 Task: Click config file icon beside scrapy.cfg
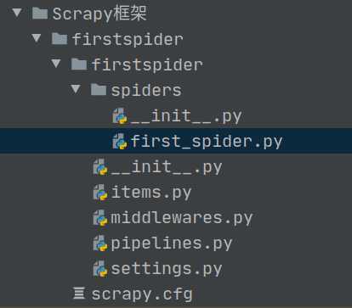(x=78, y=293)
